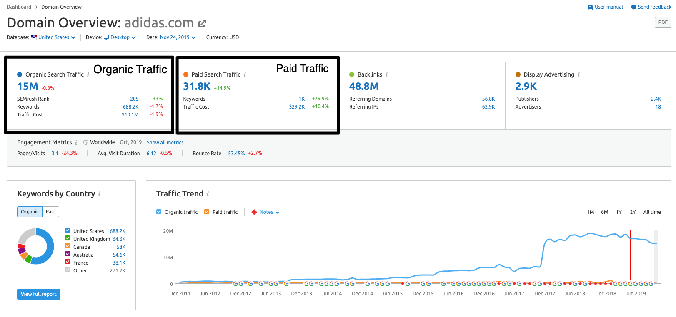
Task: Click the View full report button
Action: 39,294
